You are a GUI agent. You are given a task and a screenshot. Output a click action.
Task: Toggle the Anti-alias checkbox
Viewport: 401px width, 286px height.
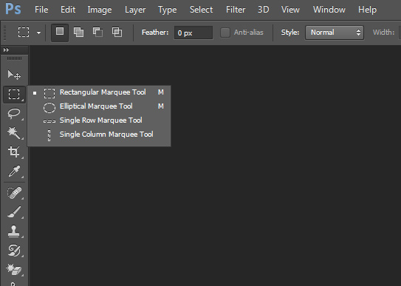[x=225, y=33]
